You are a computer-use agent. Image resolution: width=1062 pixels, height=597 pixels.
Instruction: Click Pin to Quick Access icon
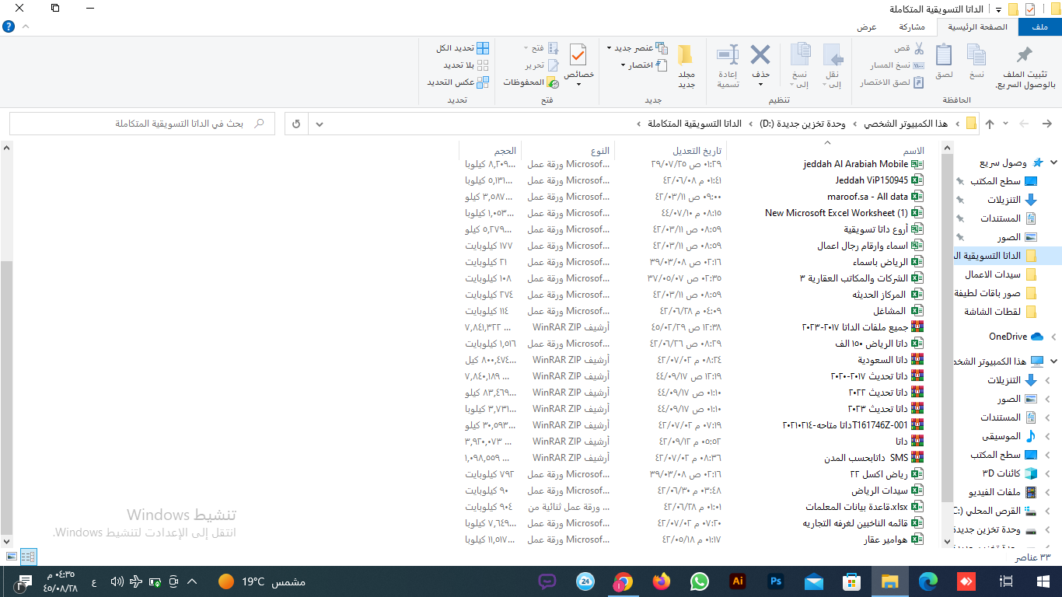[1025, 56]
